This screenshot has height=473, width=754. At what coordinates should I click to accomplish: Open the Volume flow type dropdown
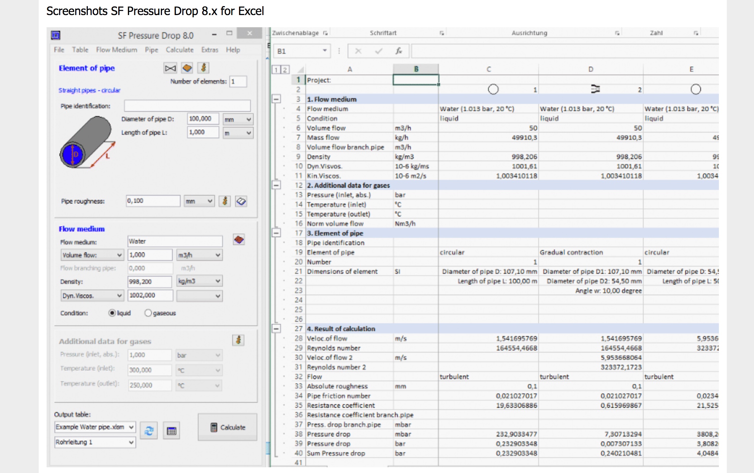click(92, 255)
